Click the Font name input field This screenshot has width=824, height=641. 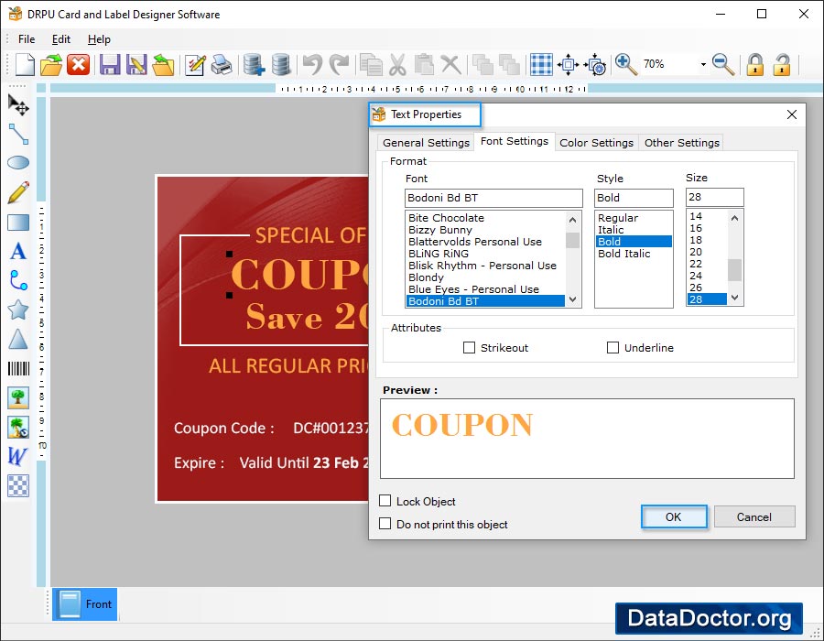[493, 198]
